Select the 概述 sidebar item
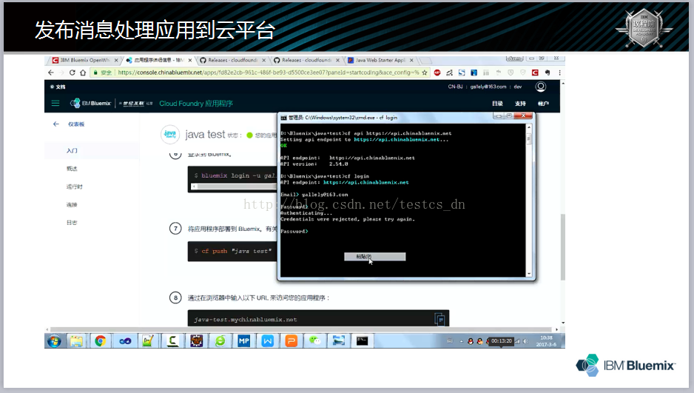 [73, 169]
